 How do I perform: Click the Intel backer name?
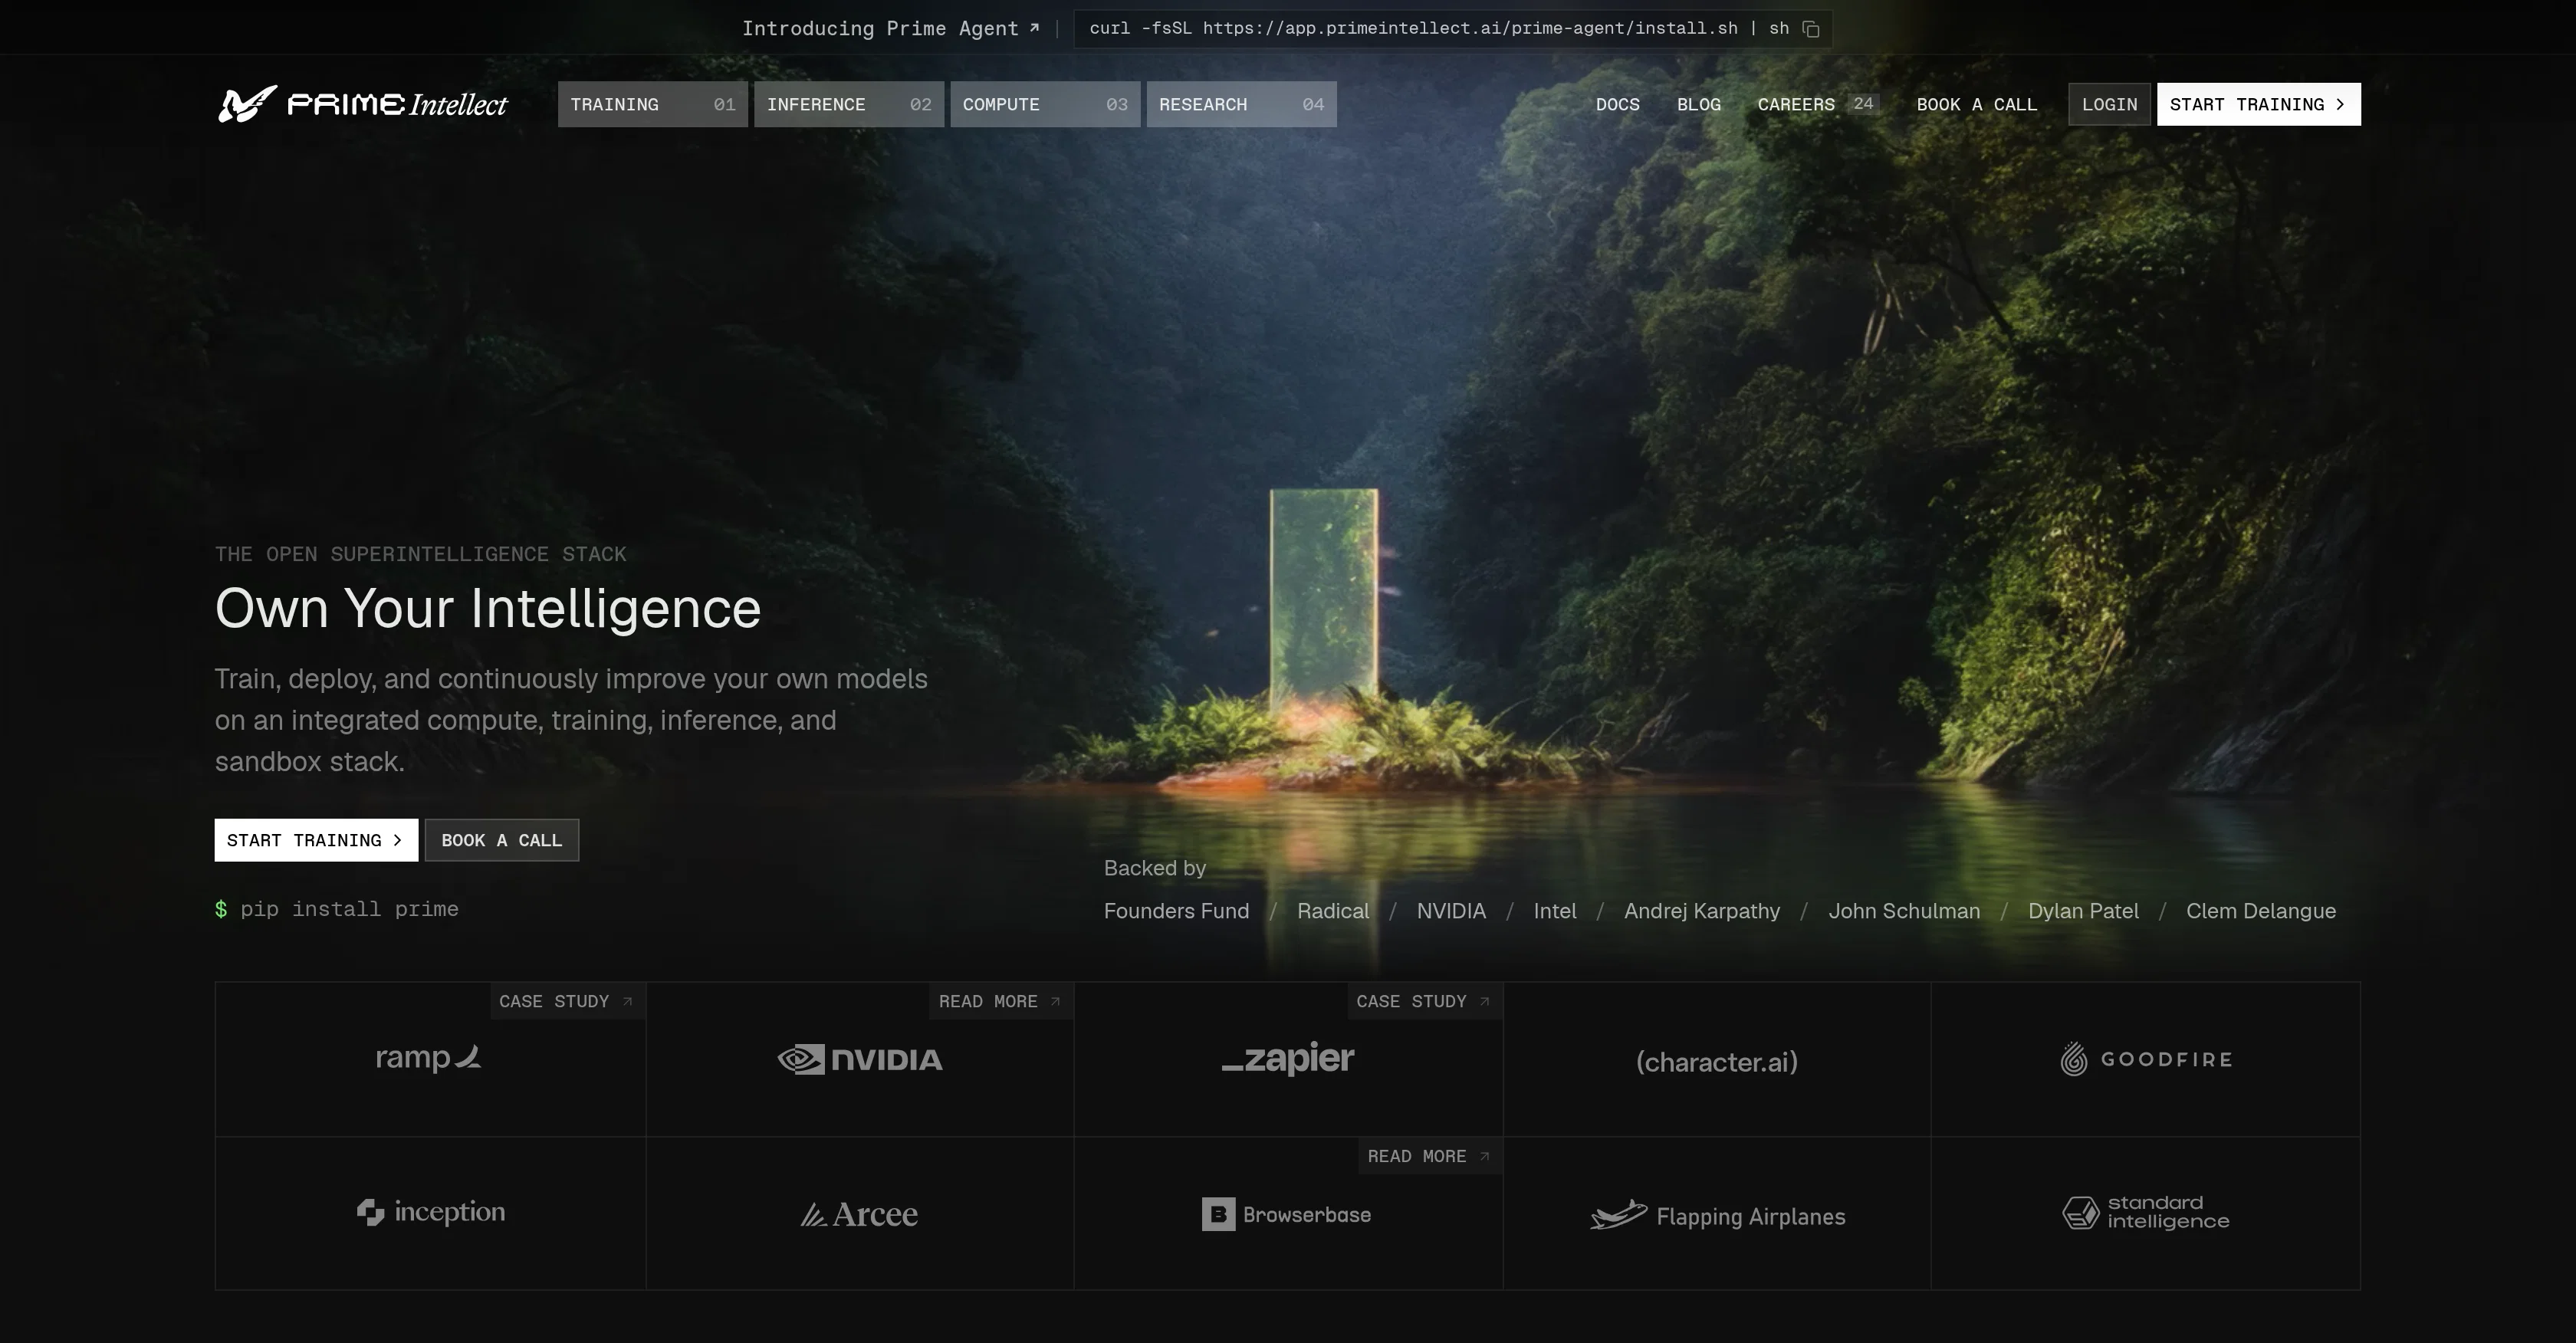(x=1555, y=911)
